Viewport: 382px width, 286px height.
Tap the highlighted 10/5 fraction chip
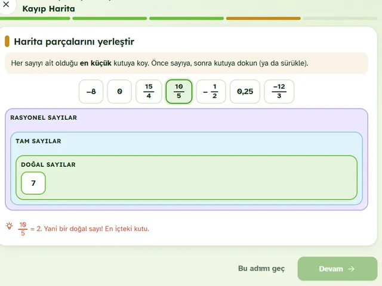coord(179,91)
